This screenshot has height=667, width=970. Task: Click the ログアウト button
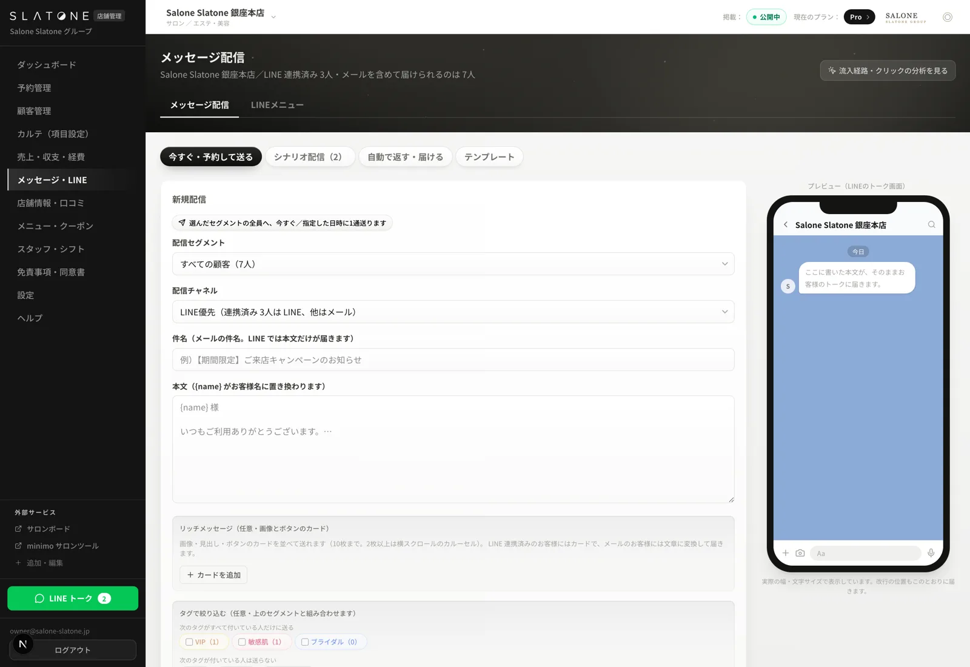pos(73,650)
